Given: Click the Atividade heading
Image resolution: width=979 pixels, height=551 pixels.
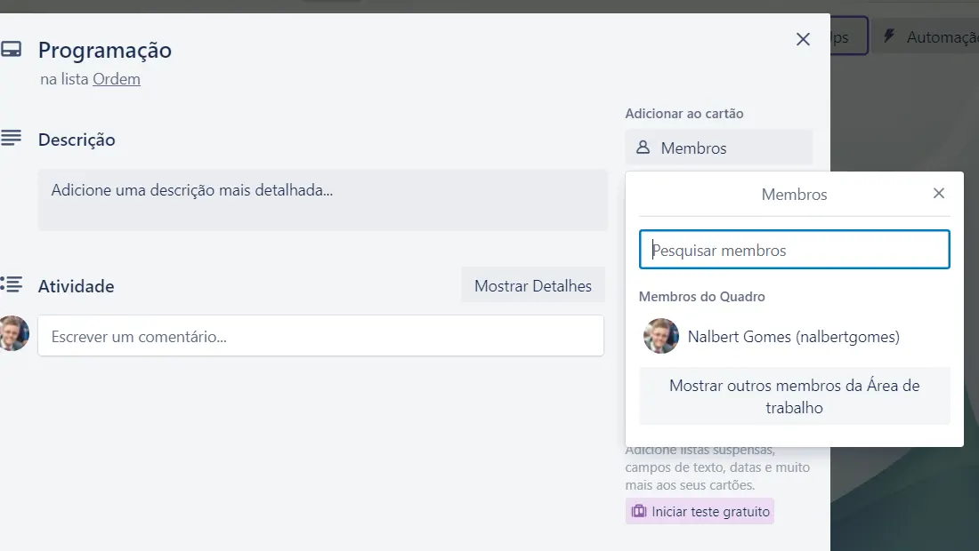Looking at the screenshot, I should pos(77,286).
